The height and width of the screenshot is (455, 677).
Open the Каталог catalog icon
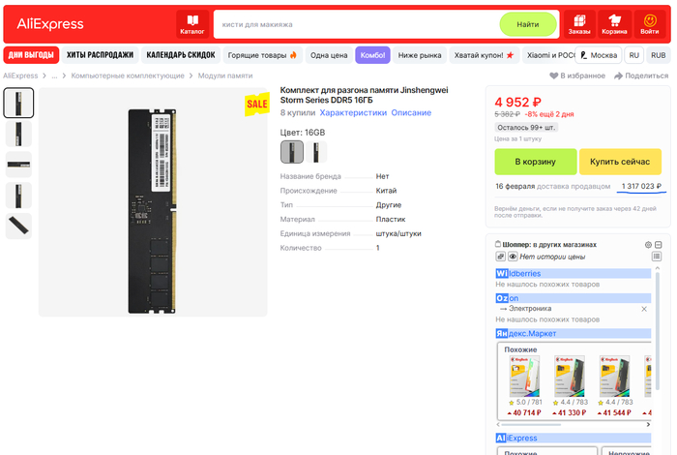[x=191, y=24]
